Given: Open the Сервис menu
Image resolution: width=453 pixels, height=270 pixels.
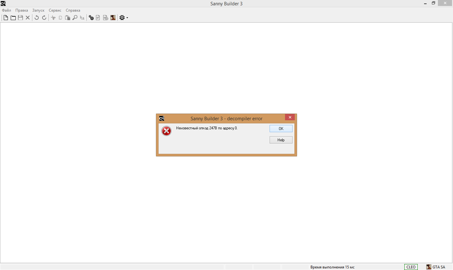Looking at the screenshot, I should click(55, 10).
